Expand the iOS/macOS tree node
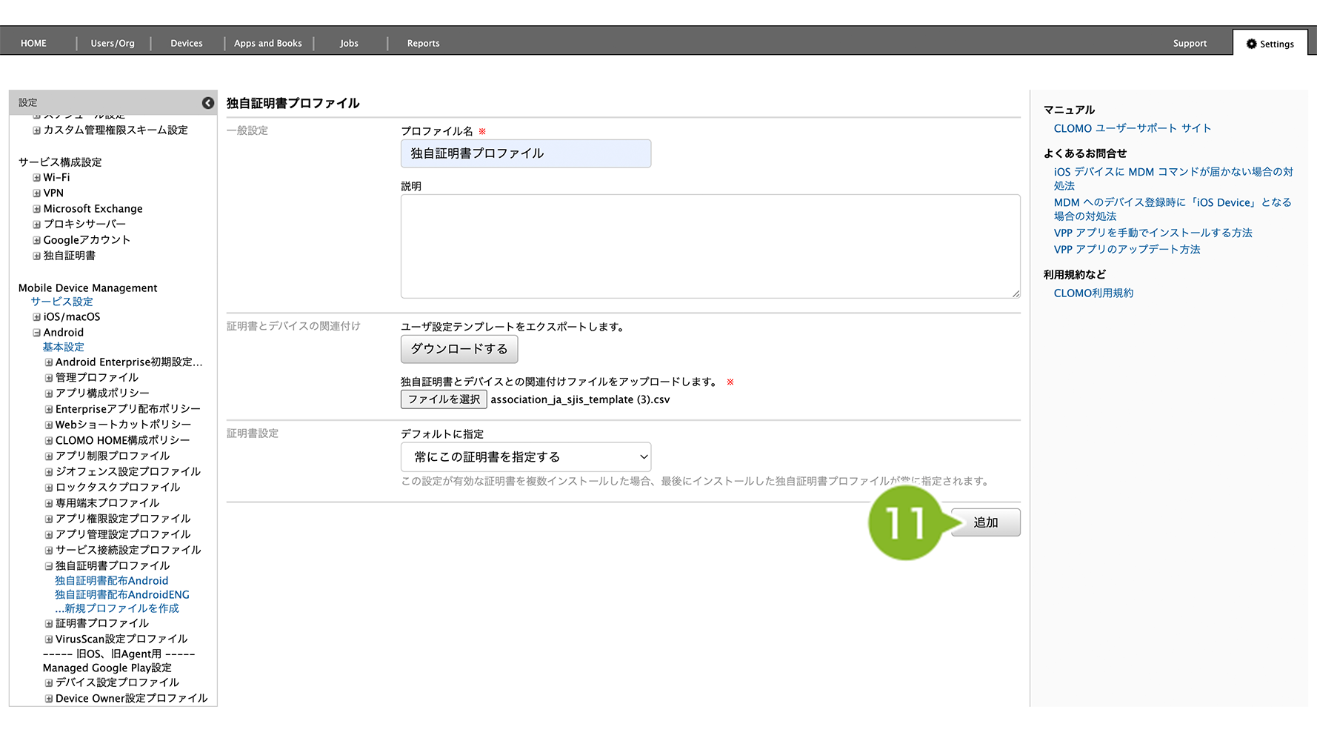This screenshot has width=1317, height=741. click(x=36, y=317)
